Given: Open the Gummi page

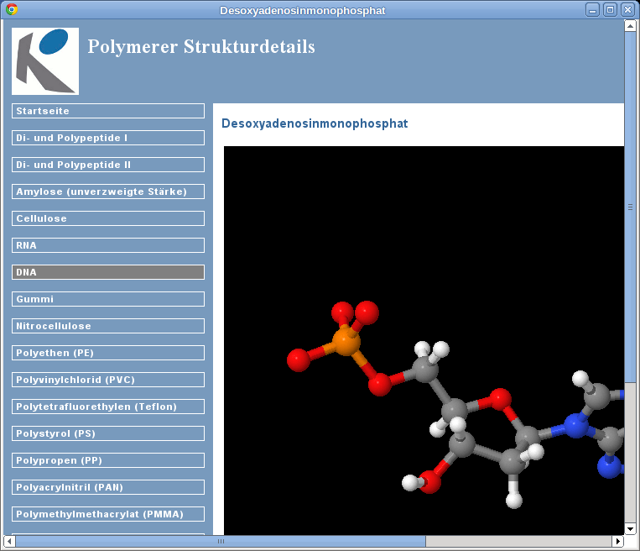Looking at the screenshot, I should [108, 299].
